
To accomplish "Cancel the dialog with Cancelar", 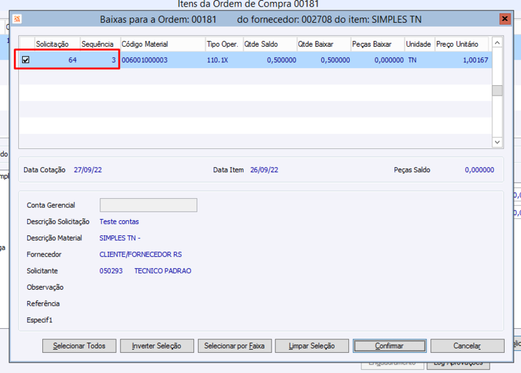I will [x=467, y=346].
